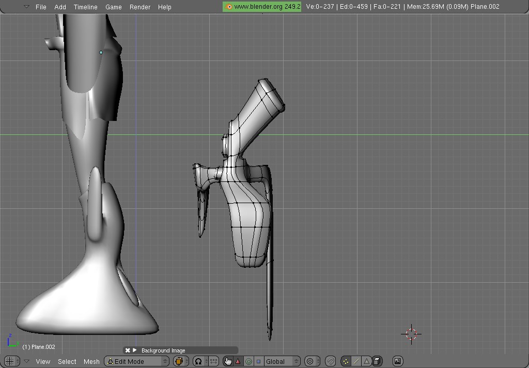Expand the Background Image panel arrow
The width and height of the screenshot is (529, 368).
click(135, 350)
